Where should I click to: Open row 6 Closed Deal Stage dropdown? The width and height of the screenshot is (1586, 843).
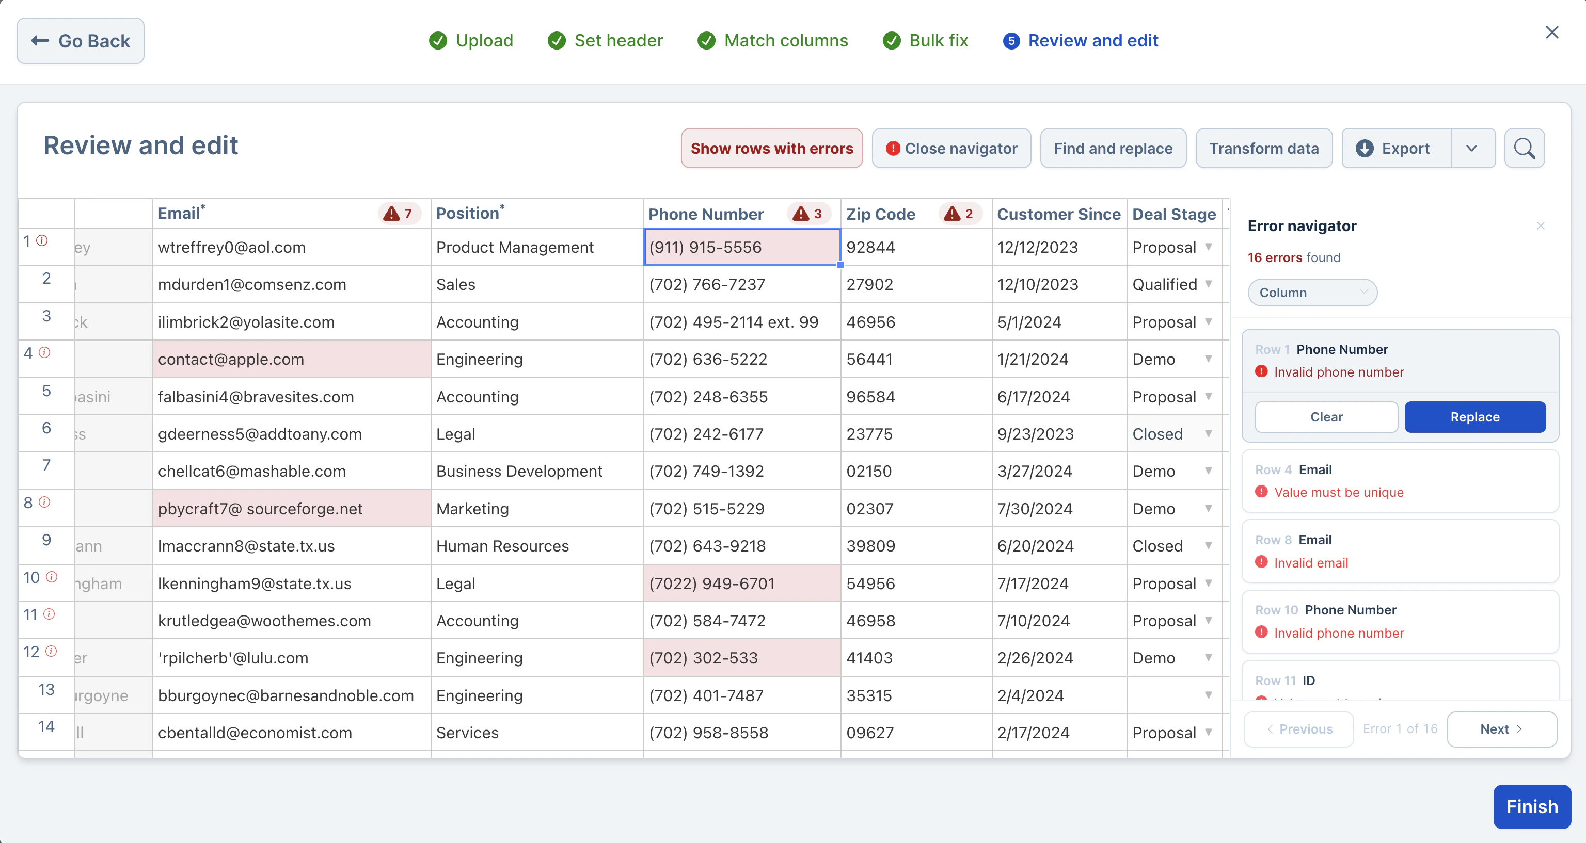coord(1208,434)
